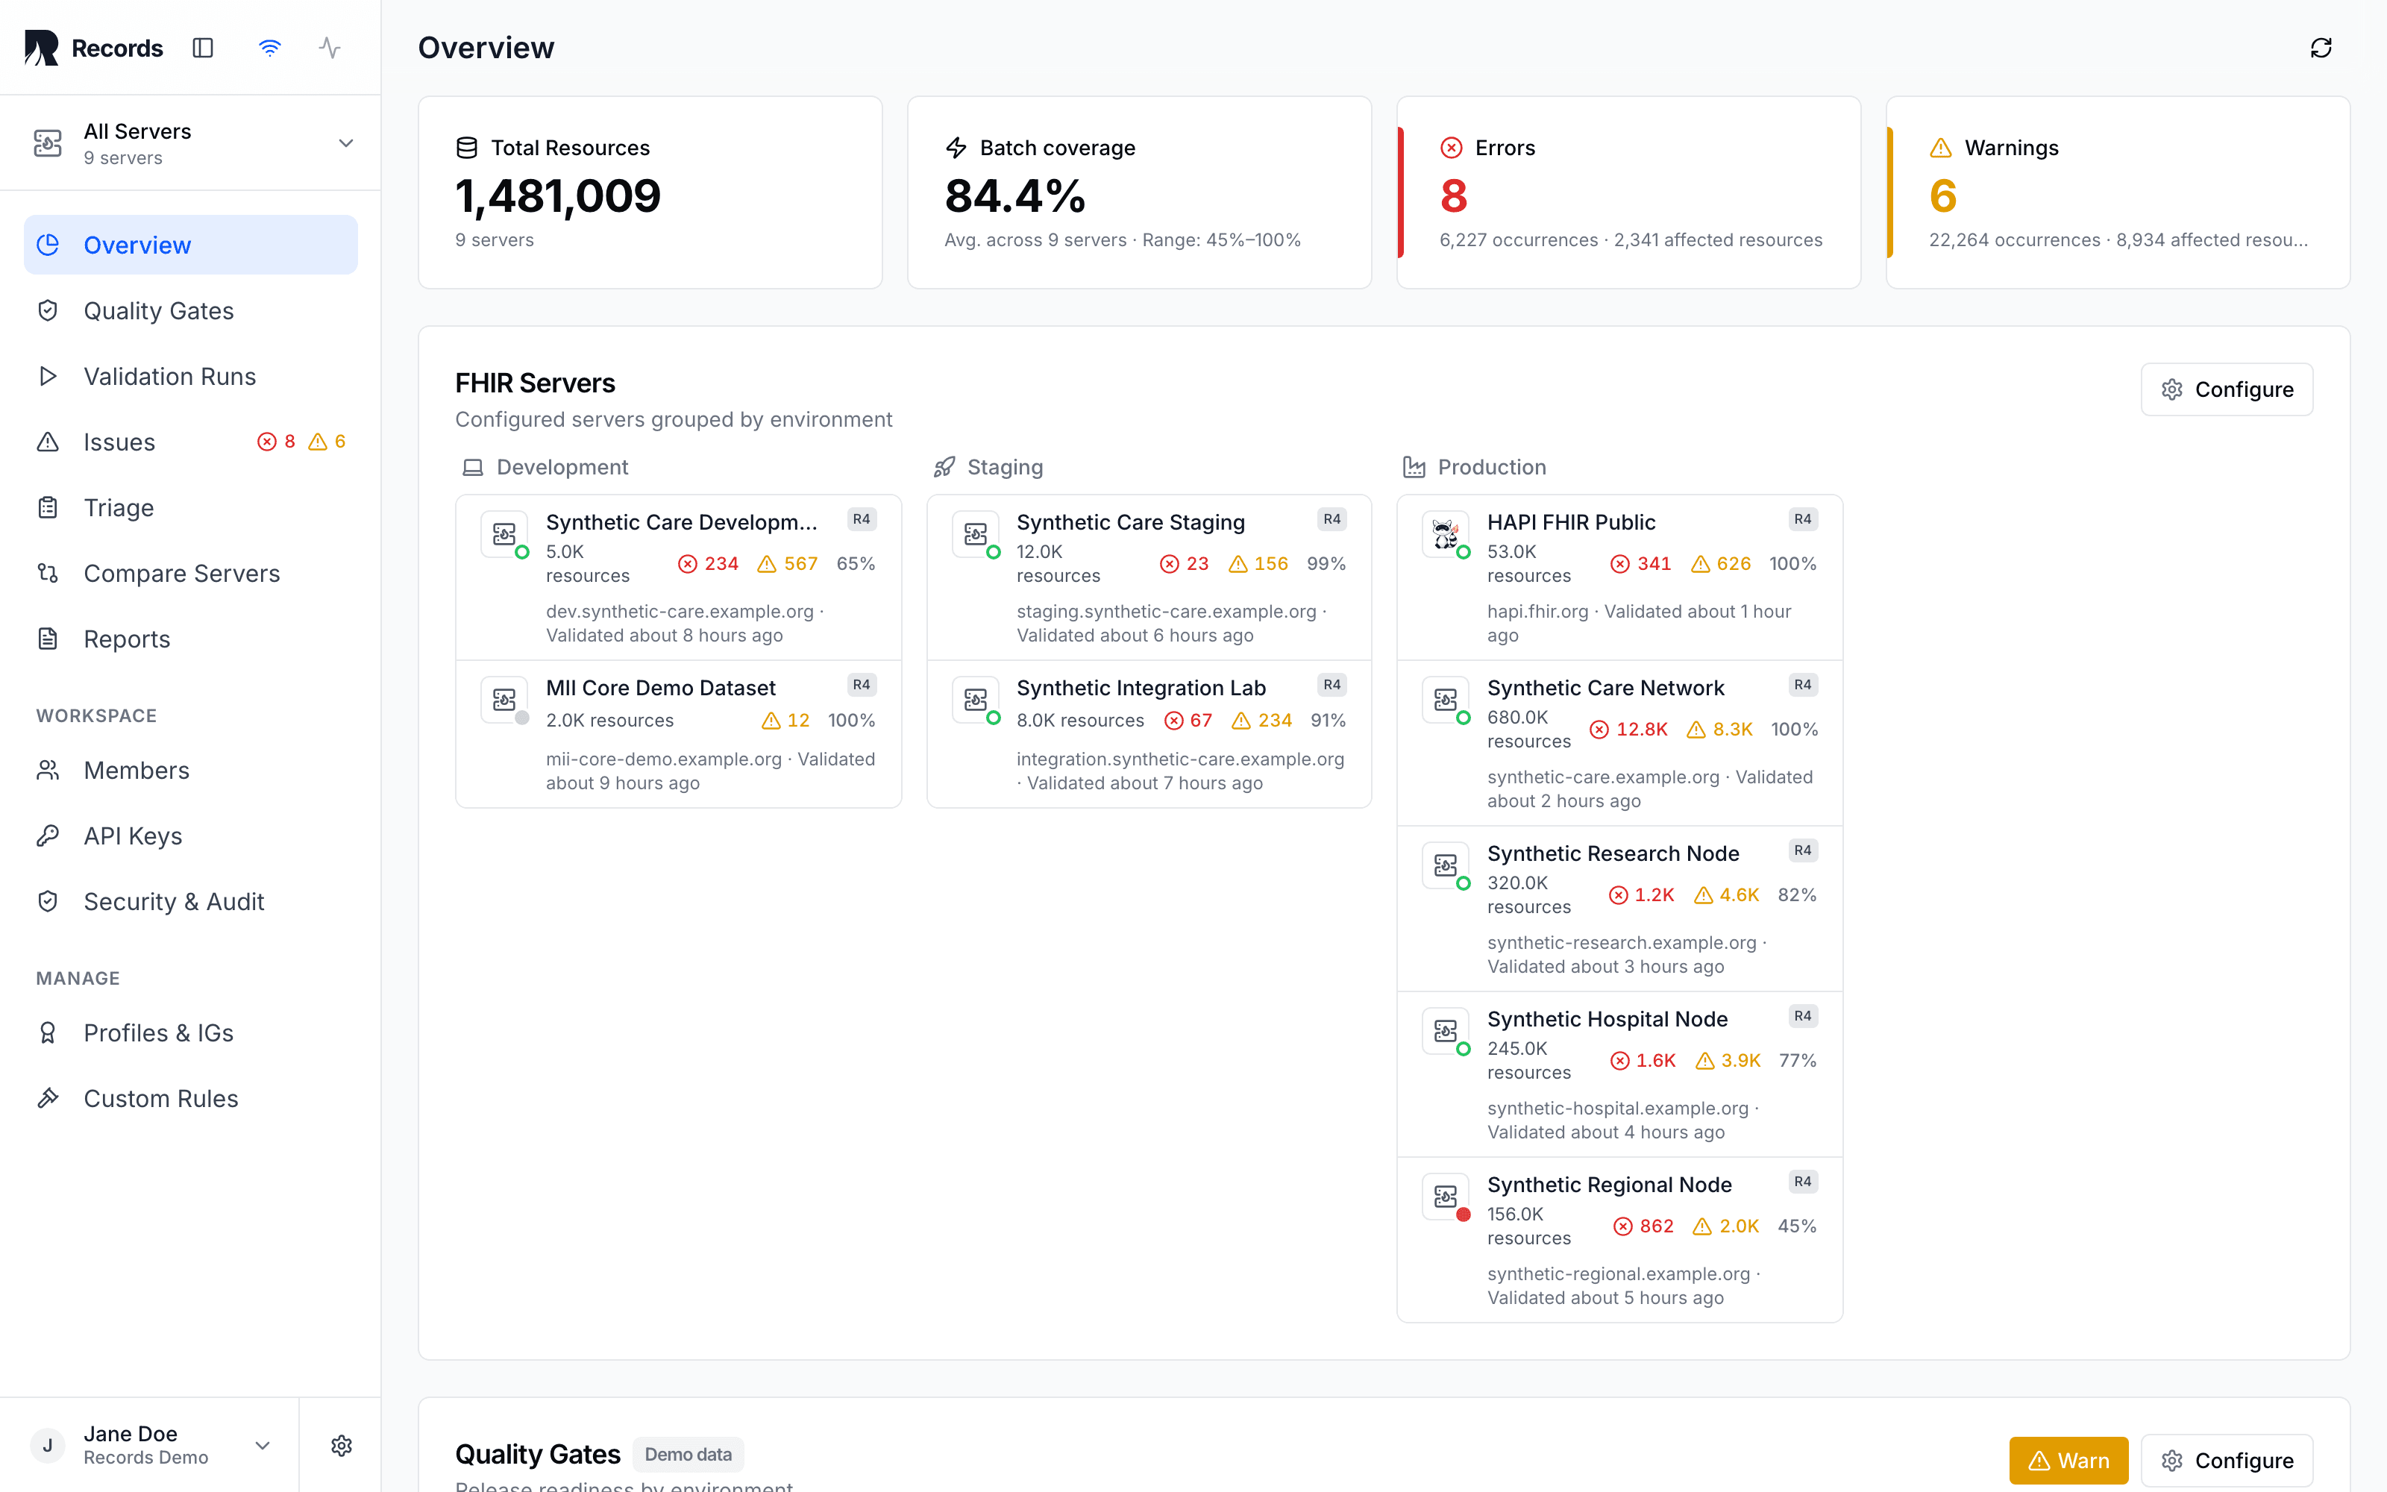Open the Overview menu item
The image size is (2387, 1492).
coord(190,245)
